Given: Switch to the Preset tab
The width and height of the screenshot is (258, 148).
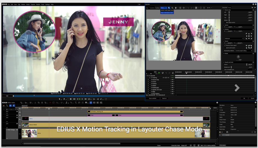Looking at the screenshot, I should pos(229,8).
